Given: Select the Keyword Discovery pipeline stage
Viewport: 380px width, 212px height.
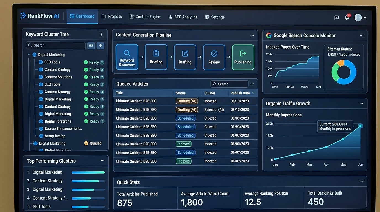Looking at the screenshot, I should (x=127, y=57).
